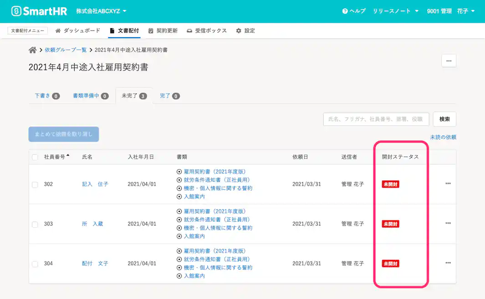This screenshot has width=485, height=299.
Task: Open the ヘルプ help icon
Action: 345,10
